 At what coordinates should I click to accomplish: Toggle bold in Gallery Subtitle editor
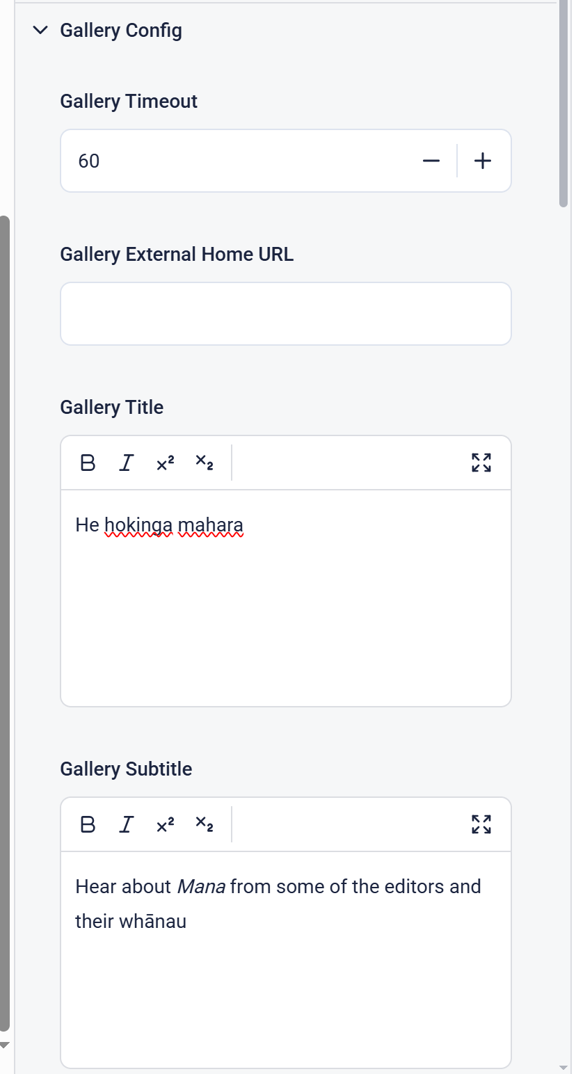(x=88, y=824)
